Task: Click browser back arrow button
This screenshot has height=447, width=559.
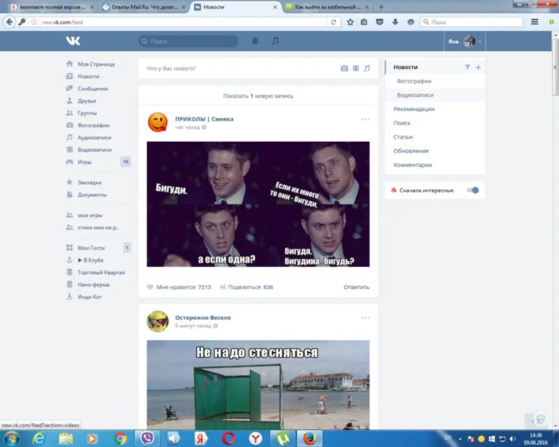Action: pyautogui.click(x=10, y=22)
